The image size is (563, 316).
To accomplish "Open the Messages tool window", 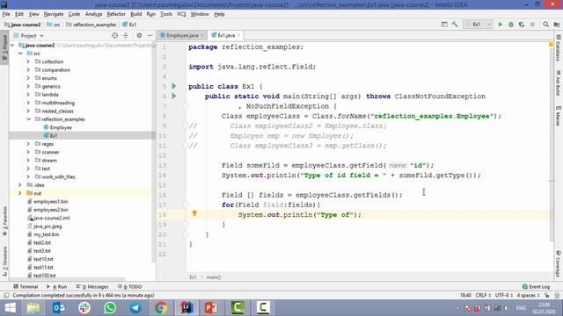I will click(92, 287).
